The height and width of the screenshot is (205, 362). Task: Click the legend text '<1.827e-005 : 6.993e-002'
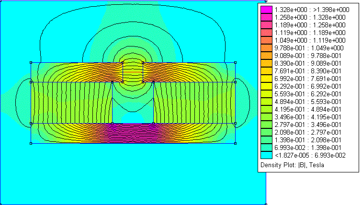[x=310, y=155]
